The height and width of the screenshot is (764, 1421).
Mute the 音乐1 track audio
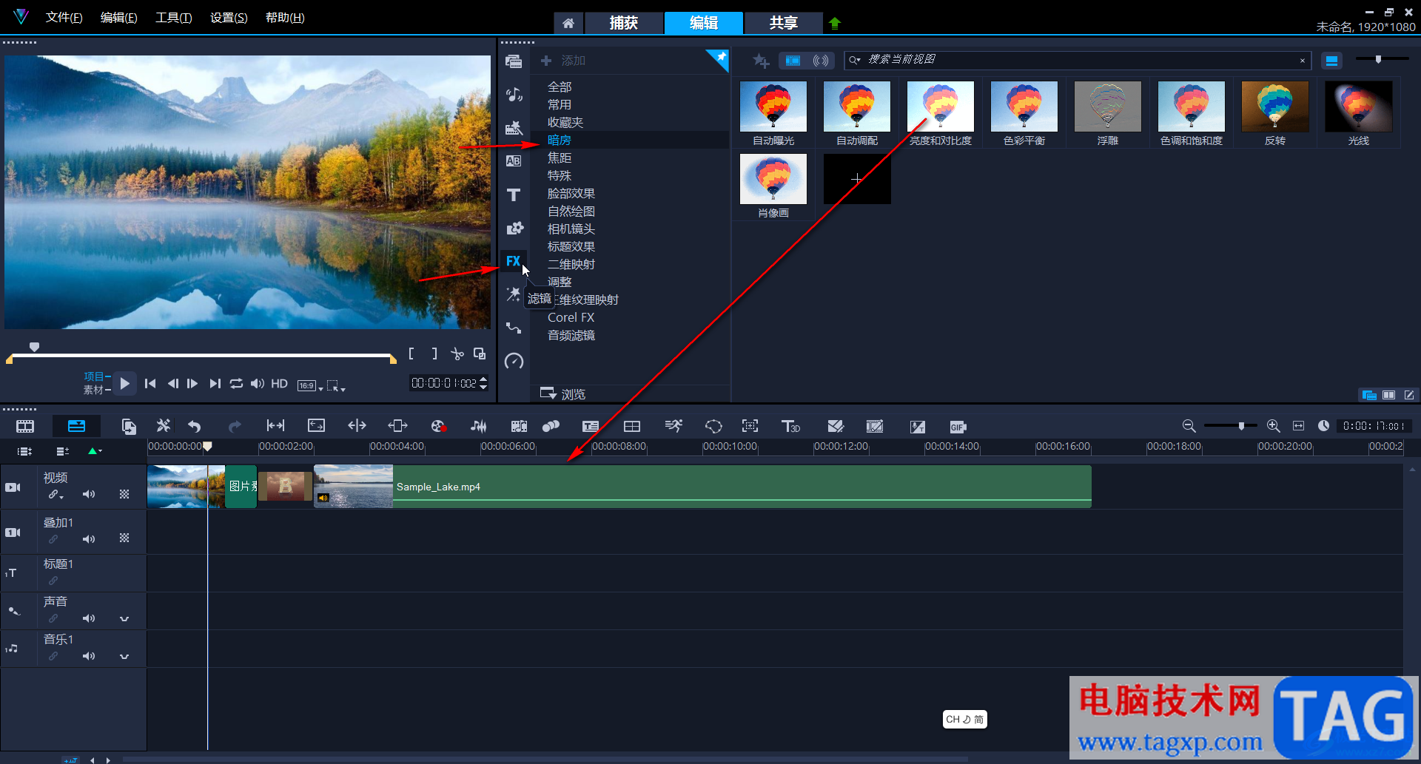[x=89, y=656]
